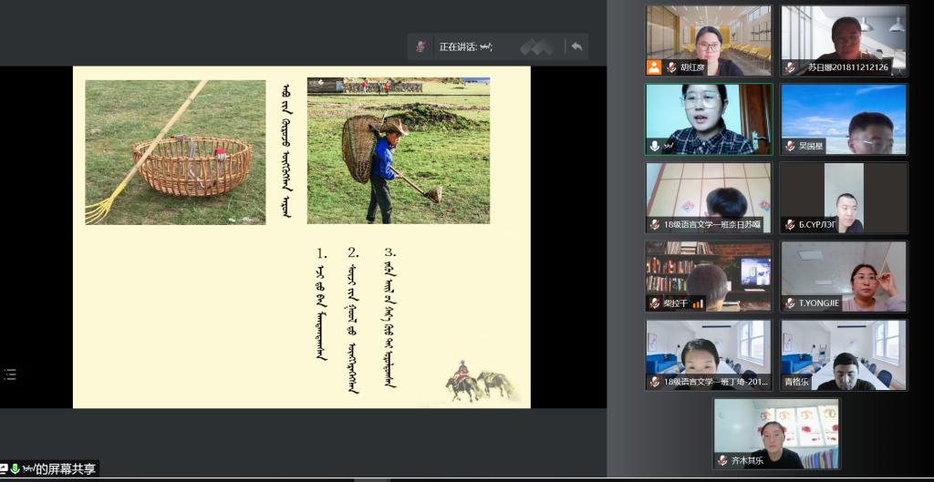Click the wicker basket and rake photo

click(x=175, y=152)
